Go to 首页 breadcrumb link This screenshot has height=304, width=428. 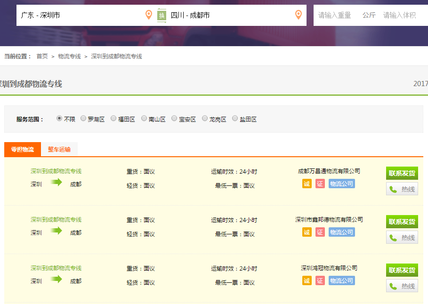click(42, 56)
